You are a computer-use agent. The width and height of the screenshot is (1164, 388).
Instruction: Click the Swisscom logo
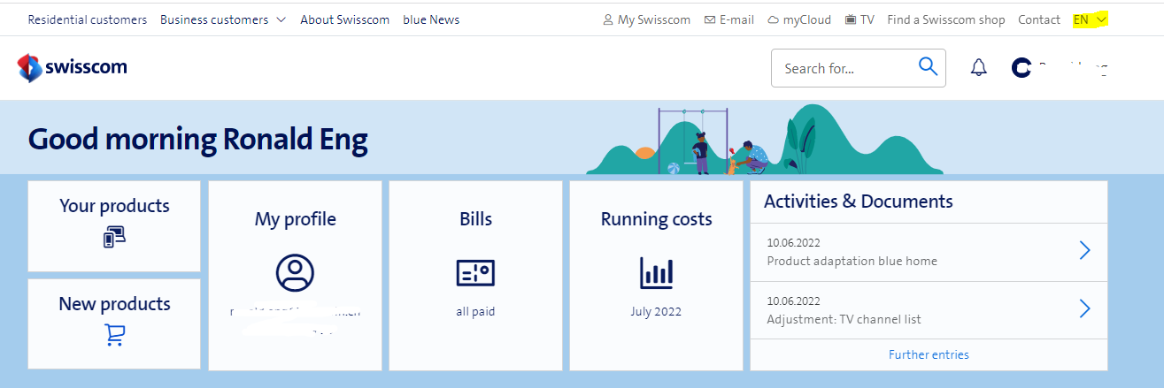coord(73,68)
